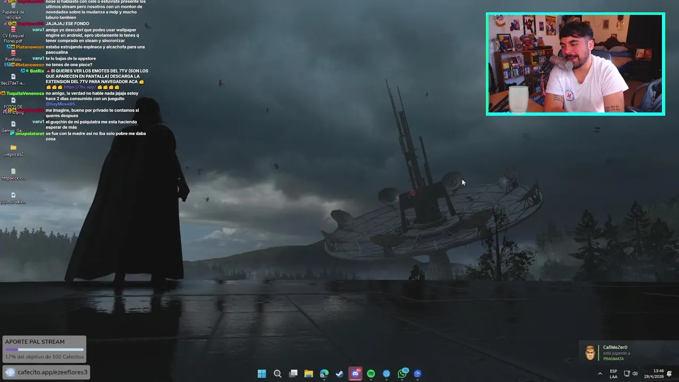The height and width of the screenshot is (382, 679).
Task: Click the Aporte pal stream progress bar
Action: (44, 350)
